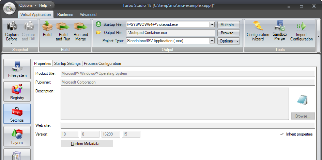The image size is (322, 160).
Task: Click the Description text area
Action: [175, 104]
